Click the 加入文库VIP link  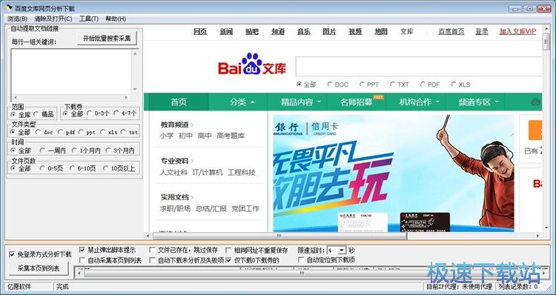517,32
